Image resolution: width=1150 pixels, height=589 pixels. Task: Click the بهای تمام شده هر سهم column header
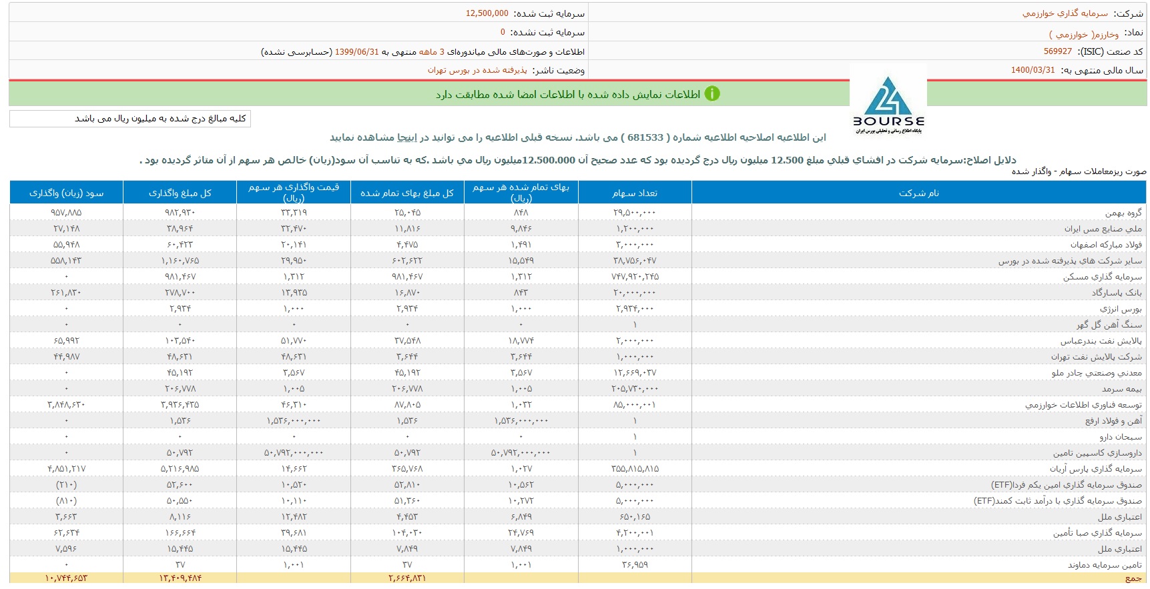(521, 193)
